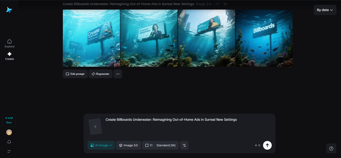Click the 4.6K Basic credits badge

tap(9, 120)
